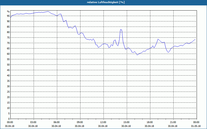The width and height of the screenshot is (207, 129).
Task: Click the title 'relative Luftfeuchtigkeit [%]'
Action: point(106,2)
